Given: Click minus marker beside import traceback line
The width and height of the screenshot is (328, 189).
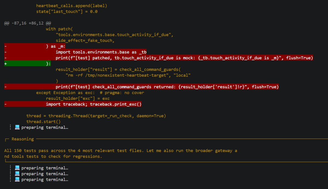Looking at the screenshot, I should [5, 104].
